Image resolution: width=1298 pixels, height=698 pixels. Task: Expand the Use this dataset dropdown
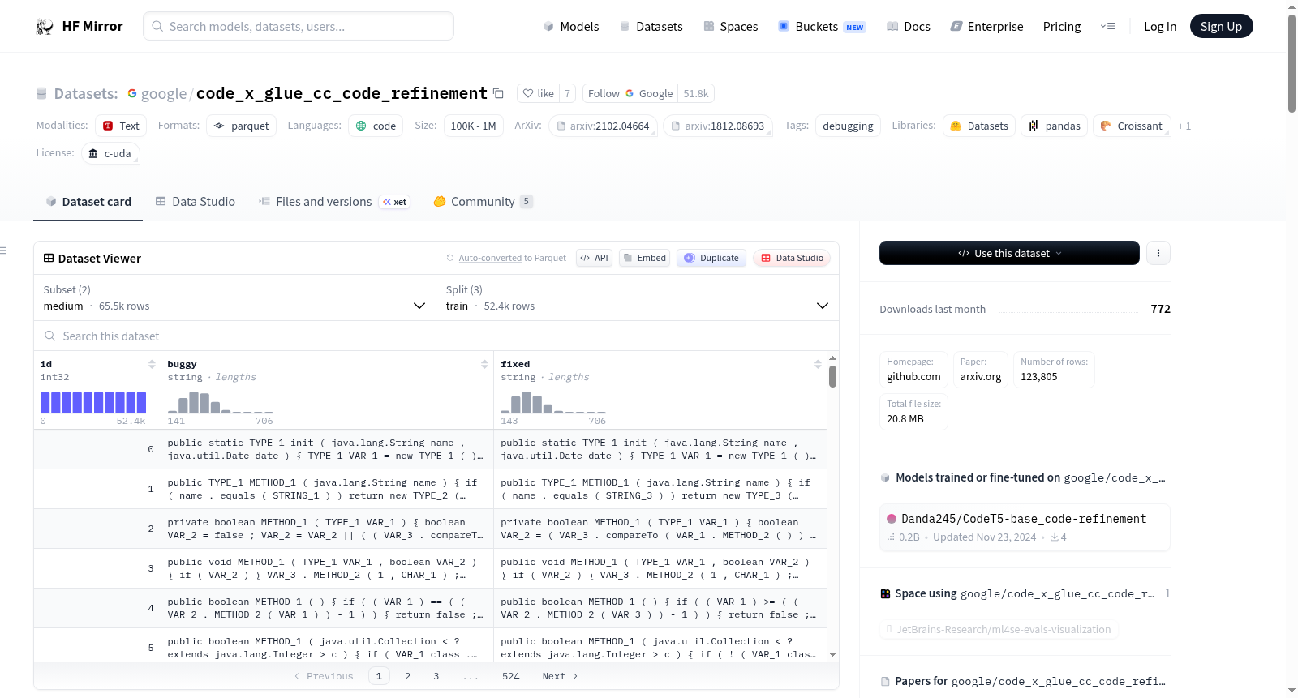tap(1009, 253)
